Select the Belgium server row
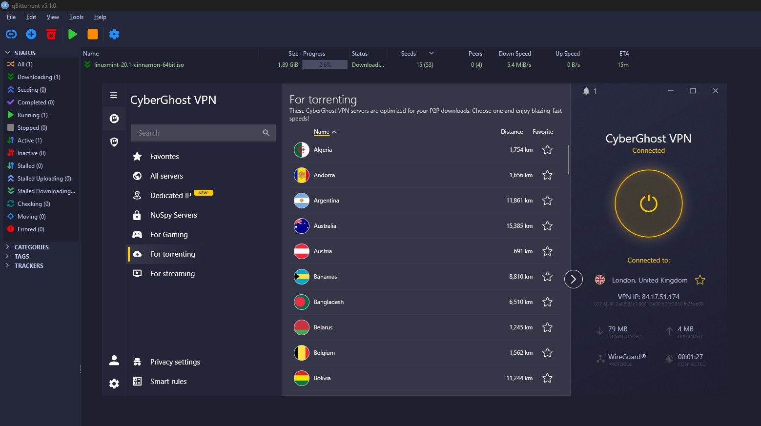761x426 pixels. point(426,353)
